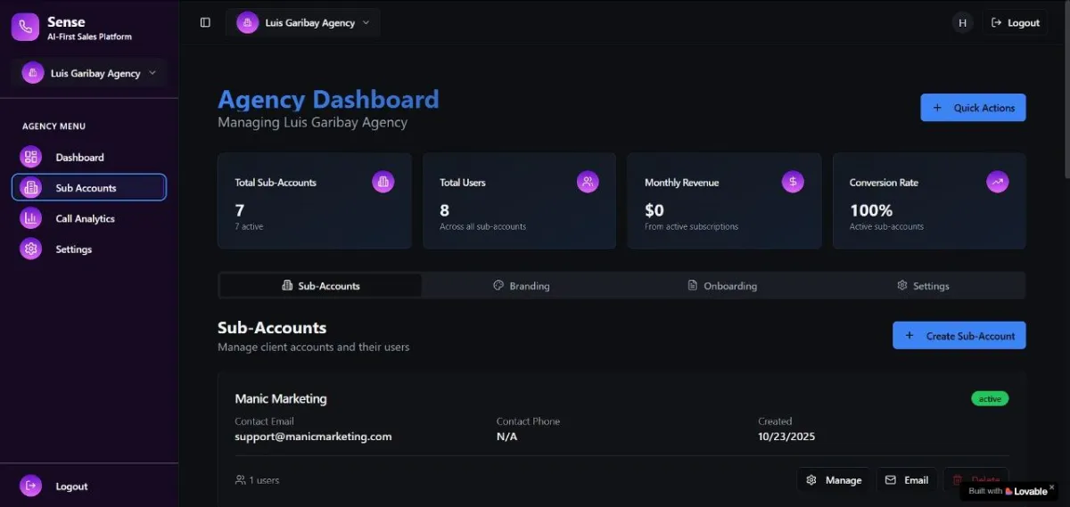Toggle sidebar with the panel icon
Viewport: 1070px width, 507px height.
(205, 22)
